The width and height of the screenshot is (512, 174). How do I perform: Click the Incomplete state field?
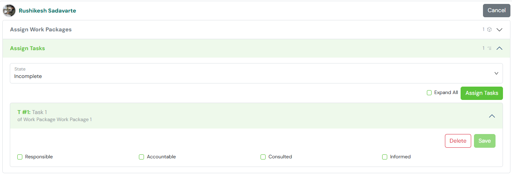click(x=256, y=73)
